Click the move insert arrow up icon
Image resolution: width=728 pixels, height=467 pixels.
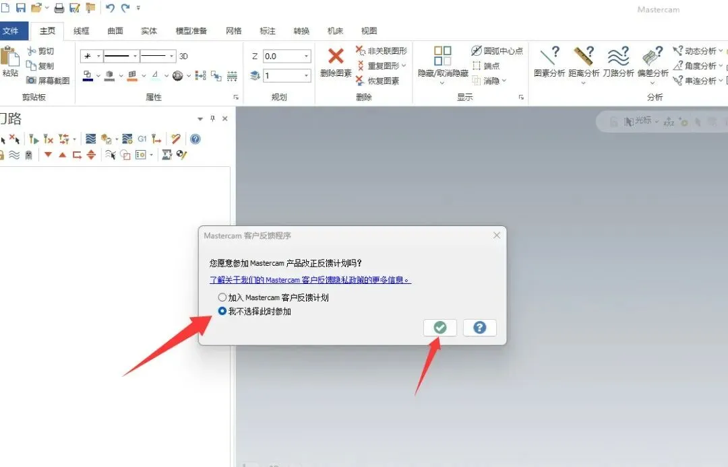click(x=62, y=155)
